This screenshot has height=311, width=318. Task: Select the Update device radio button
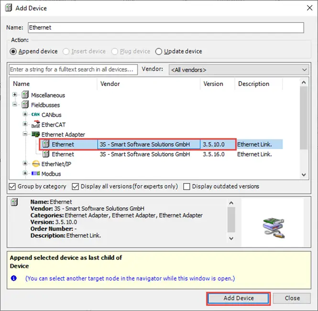coord(159,52)
